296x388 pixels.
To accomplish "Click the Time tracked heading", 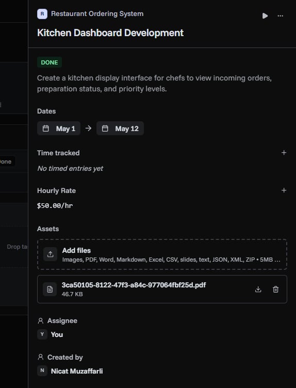I will 58,153.
